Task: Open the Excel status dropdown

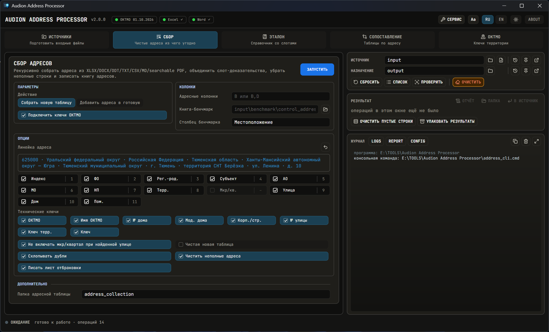Action: [173, 20]
